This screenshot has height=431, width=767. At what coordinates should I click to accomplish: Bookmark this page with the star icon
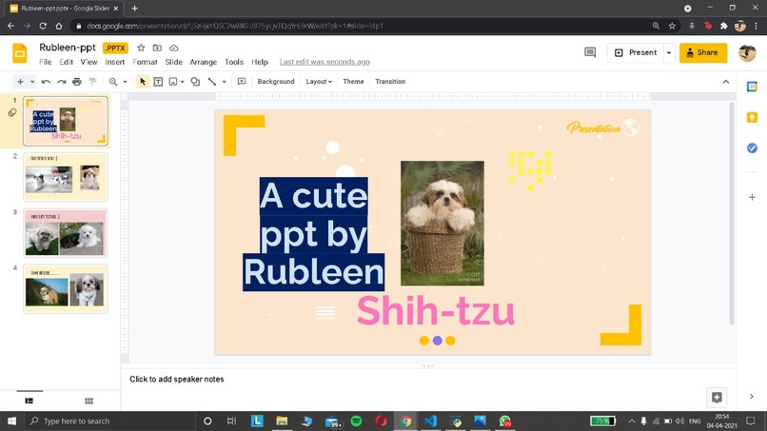pos(672,26)
